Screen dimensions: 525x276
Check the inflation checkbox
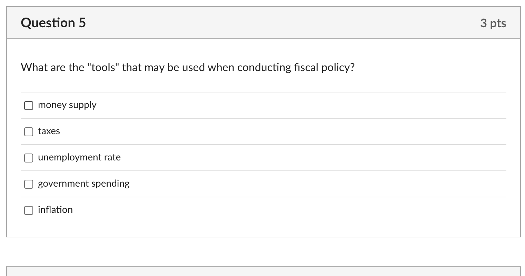(x=29, y=210)
